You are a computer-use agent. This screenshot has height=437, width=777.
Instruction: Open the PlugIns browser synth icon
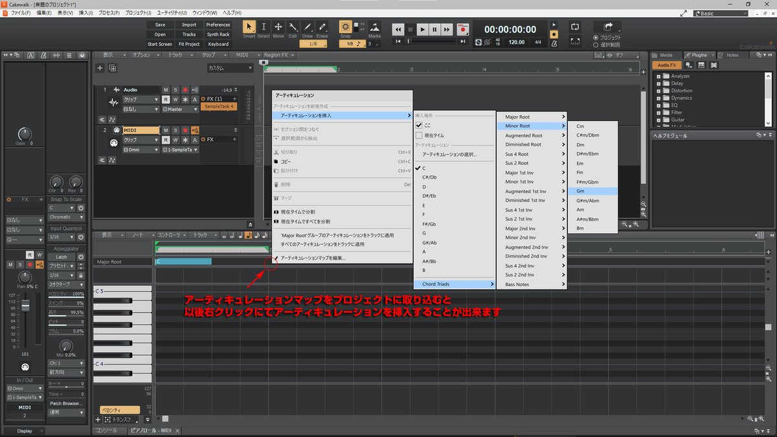(x=701, y=65)
